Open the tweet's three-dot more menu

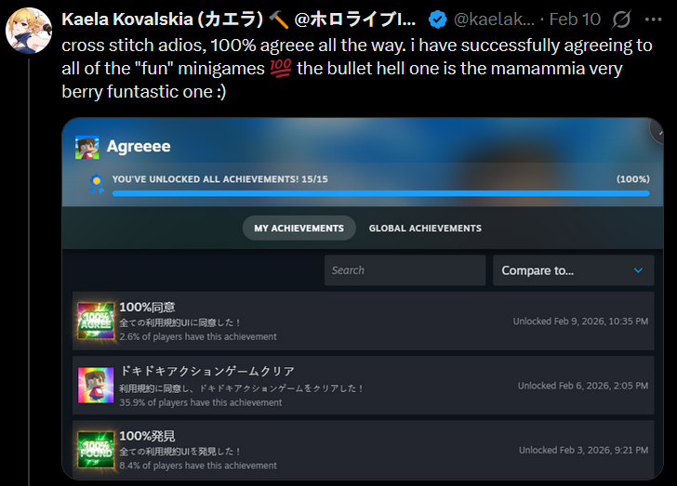coord(653,20)
